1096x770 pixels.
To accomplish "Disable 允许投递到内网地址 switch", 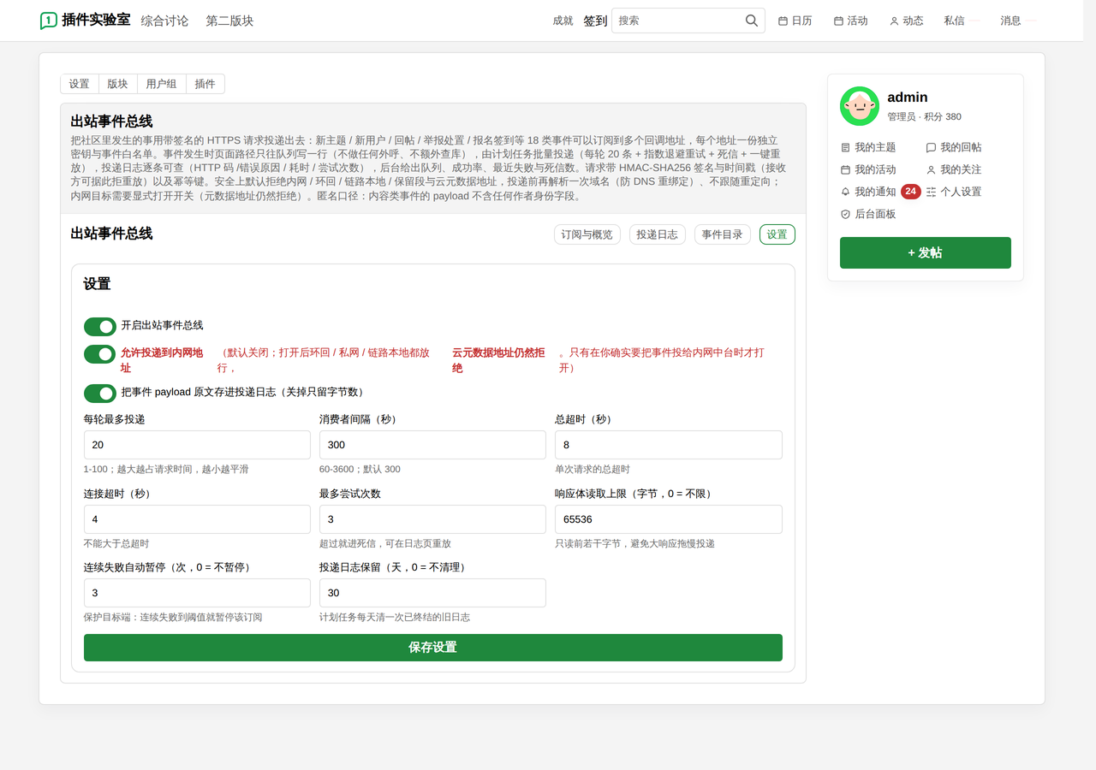I will pos(100,353).
